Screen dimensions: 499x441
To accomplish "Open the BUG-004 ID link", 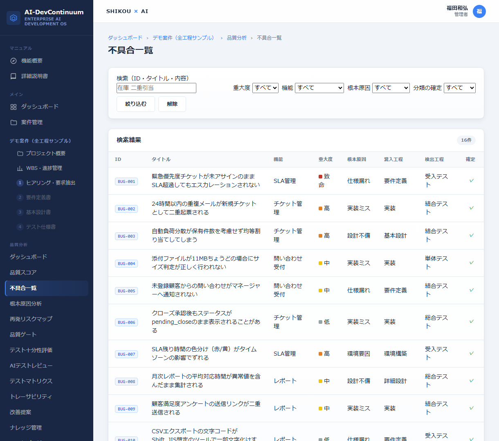I will 126,264.
